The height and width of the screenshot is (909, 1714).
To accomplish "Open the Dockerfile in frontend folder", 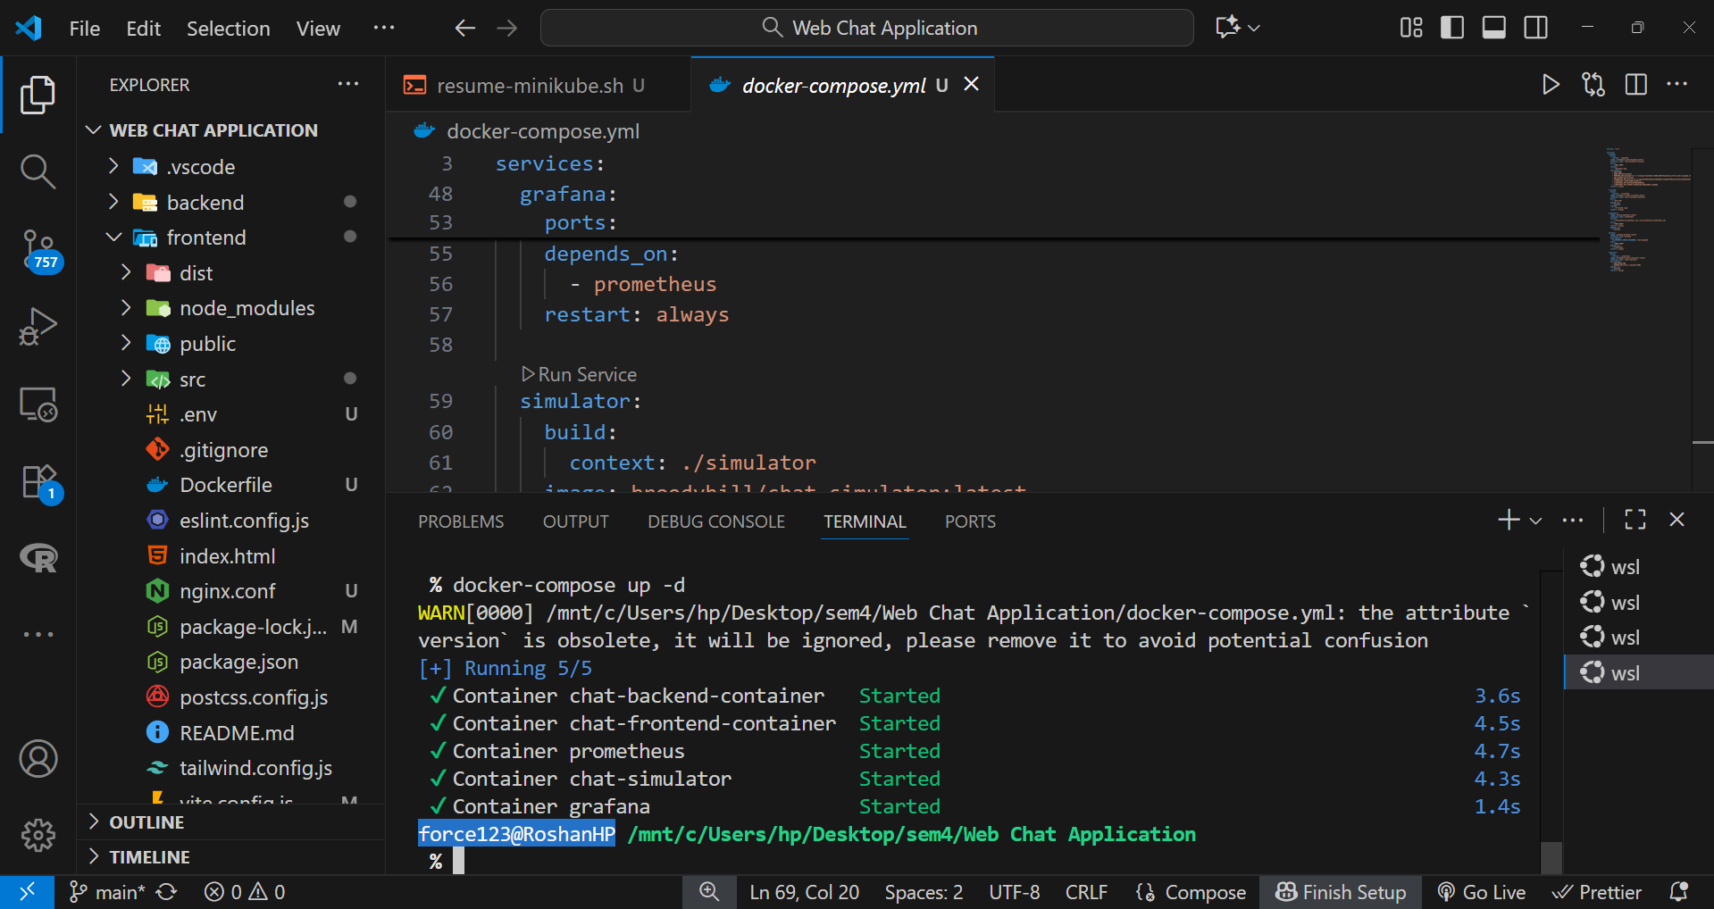I will click(x=225, y=485).
